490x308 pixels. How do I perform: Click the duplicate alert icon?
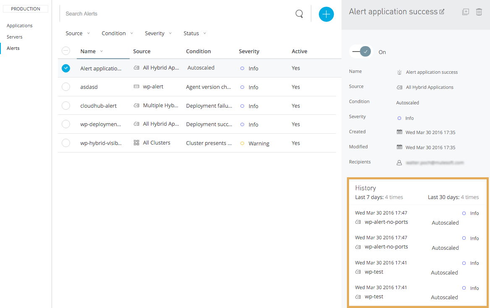(465, 12)
